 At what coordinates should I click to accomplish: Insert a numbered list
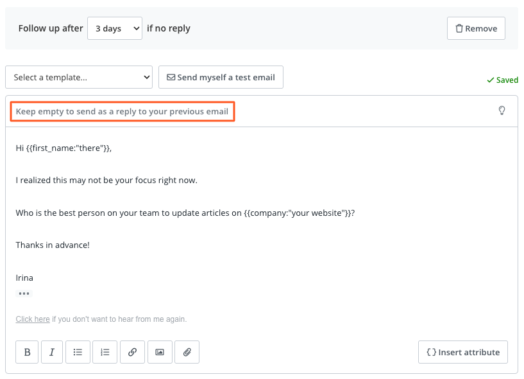coord(105,352)
